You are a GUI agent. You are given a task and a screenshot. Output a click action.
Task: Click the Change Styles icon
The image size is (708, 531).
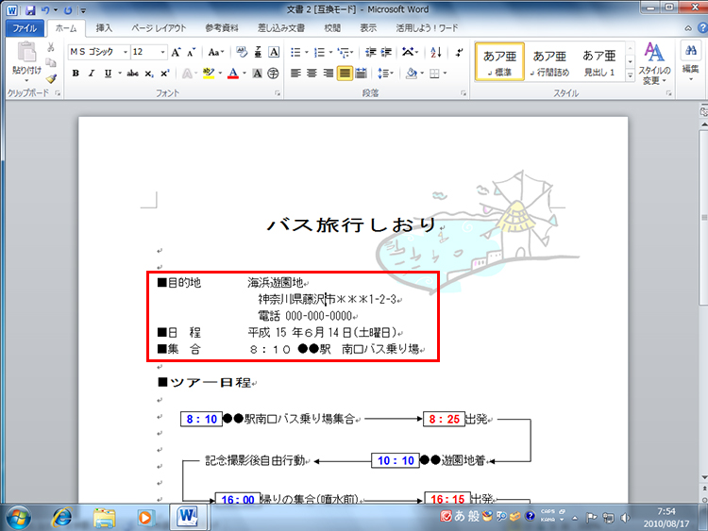[x=654, y=63]
